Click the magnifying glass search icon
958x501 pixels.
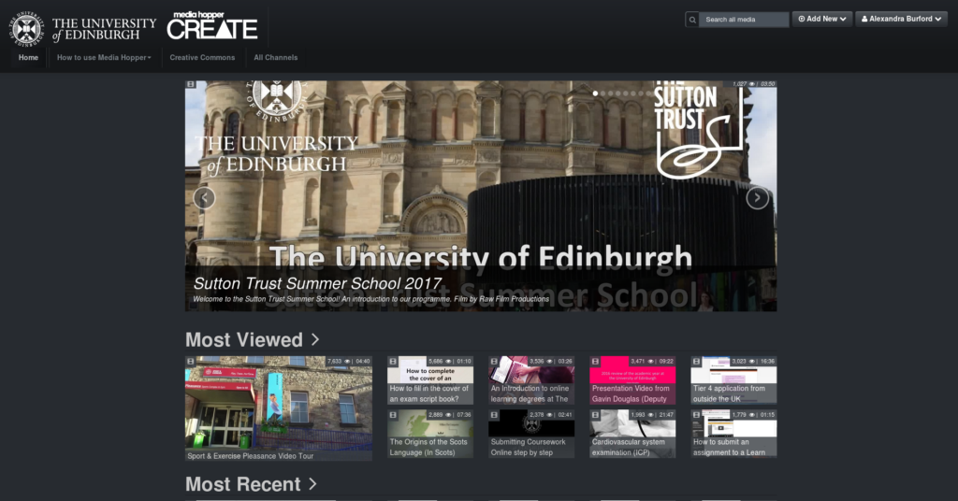tap(692, 20)
